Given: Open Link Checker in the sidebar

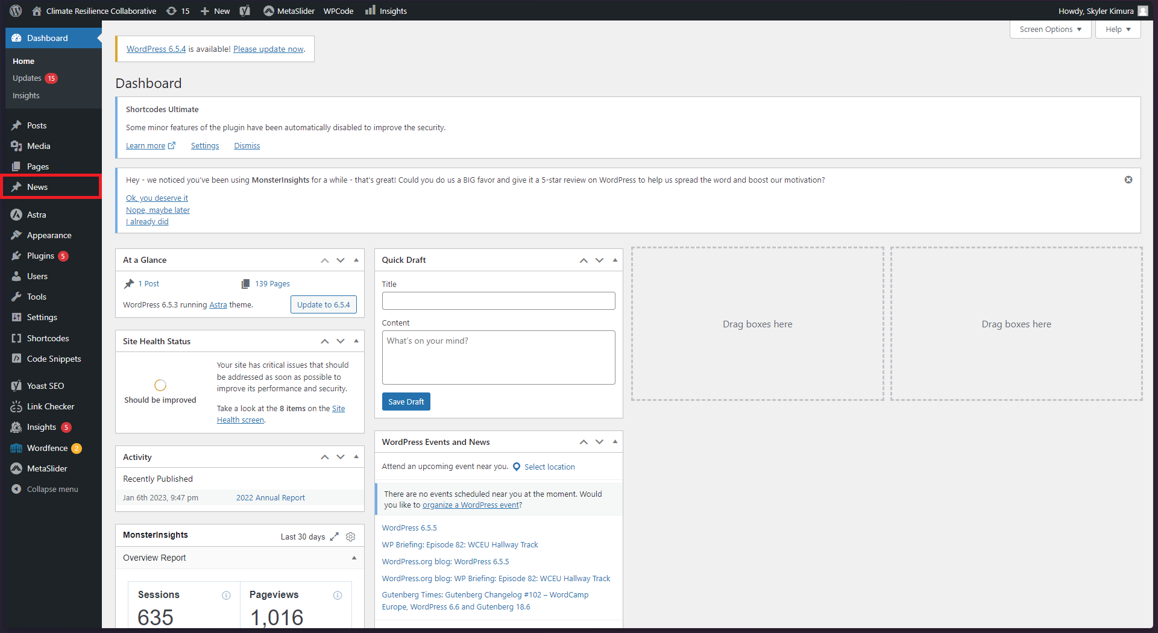Looking at the screenshot, I should (51, 406).
